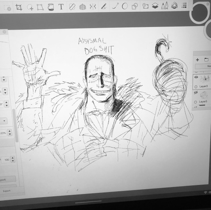Viewport: 211px width, 210px height.
Task: Activate the Transform tool
Action: click(40, 7)
